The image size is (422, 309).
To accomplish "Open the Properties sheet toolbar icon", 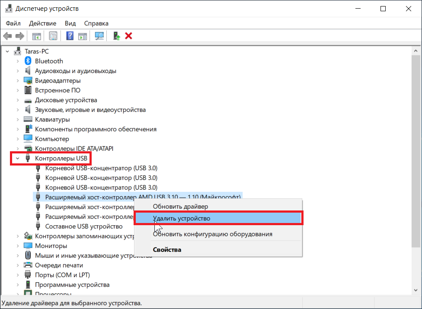I will [53, 36].
